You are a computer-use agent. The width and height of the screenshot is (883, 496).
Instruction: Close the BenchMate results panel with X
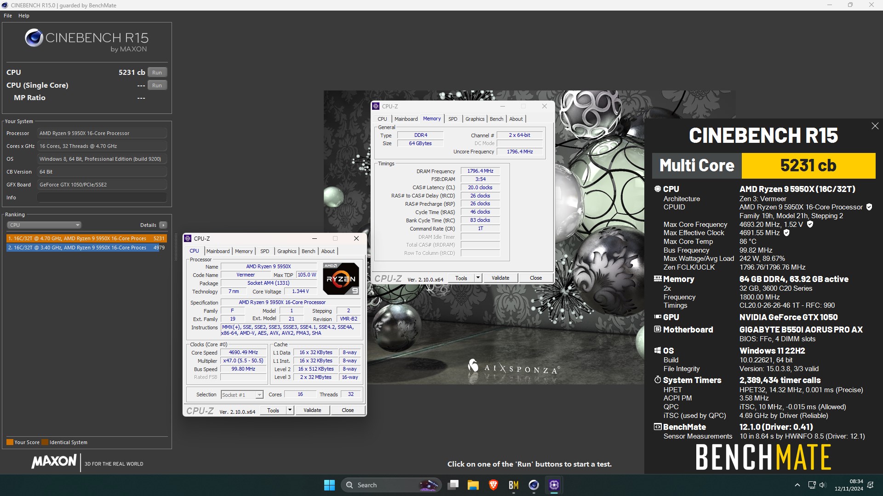875,126
